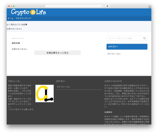Viewport: 158px width, 134px height.
Task: Click the browser download icon button
Action: (107, 6)
